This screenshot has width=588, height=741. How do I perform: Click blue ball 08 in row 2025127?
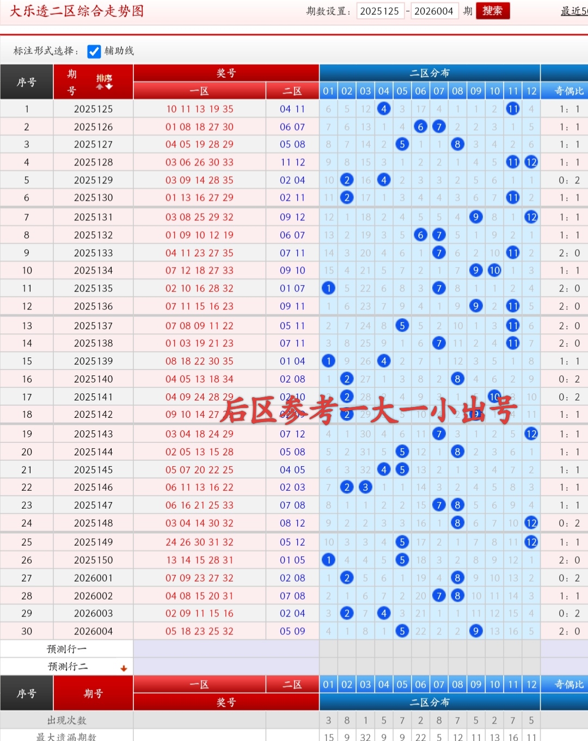pyautogui.click(x=457, y=144)
